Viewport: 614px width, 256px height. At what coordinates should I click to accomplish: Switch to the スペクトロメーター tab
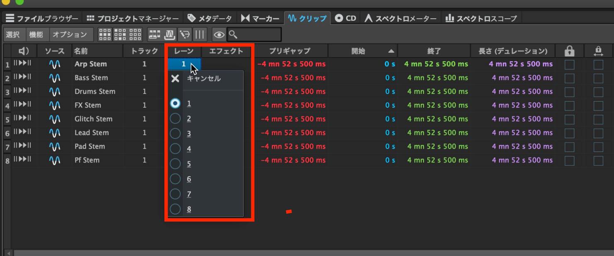[x=401, y=18]
